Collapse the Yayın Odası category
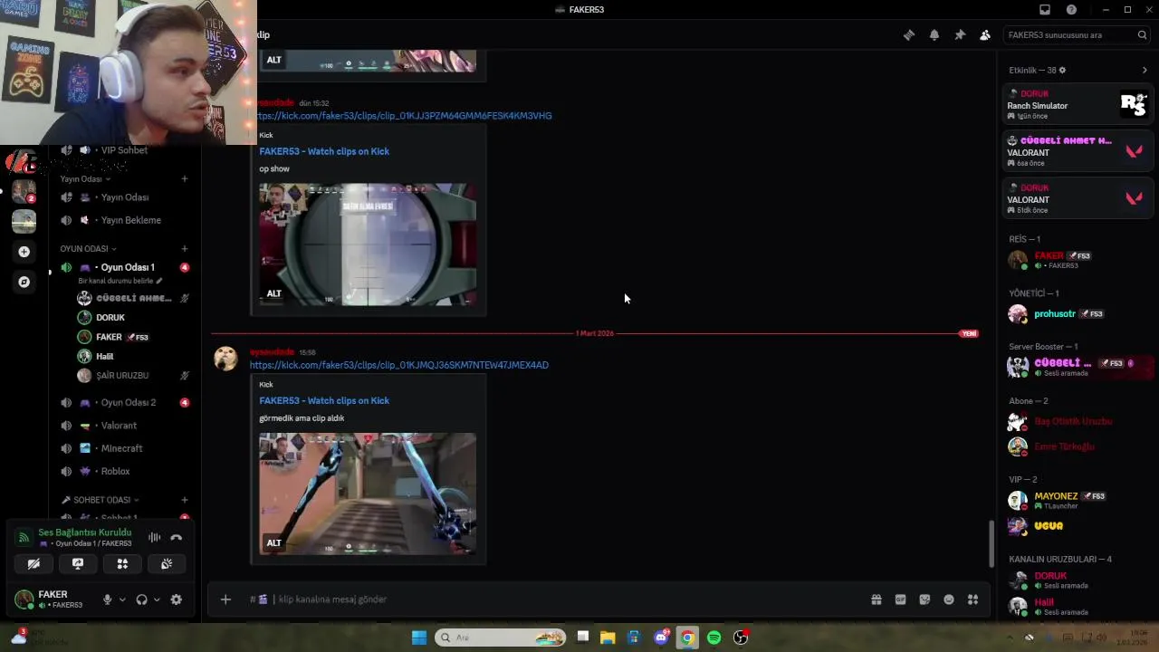The image size is (1159, 652). (86, 179)
